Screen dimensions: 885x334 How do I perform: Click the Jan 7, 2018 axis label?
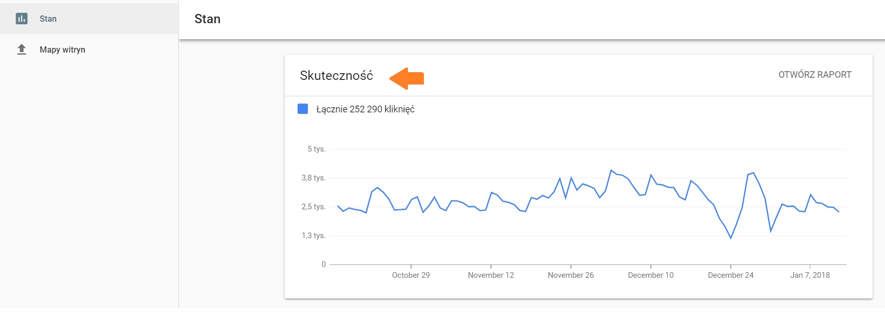[x=810, y=275]
